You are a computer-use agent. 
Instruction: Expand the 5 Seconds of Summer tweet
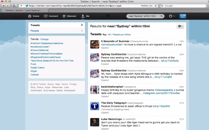105,48
